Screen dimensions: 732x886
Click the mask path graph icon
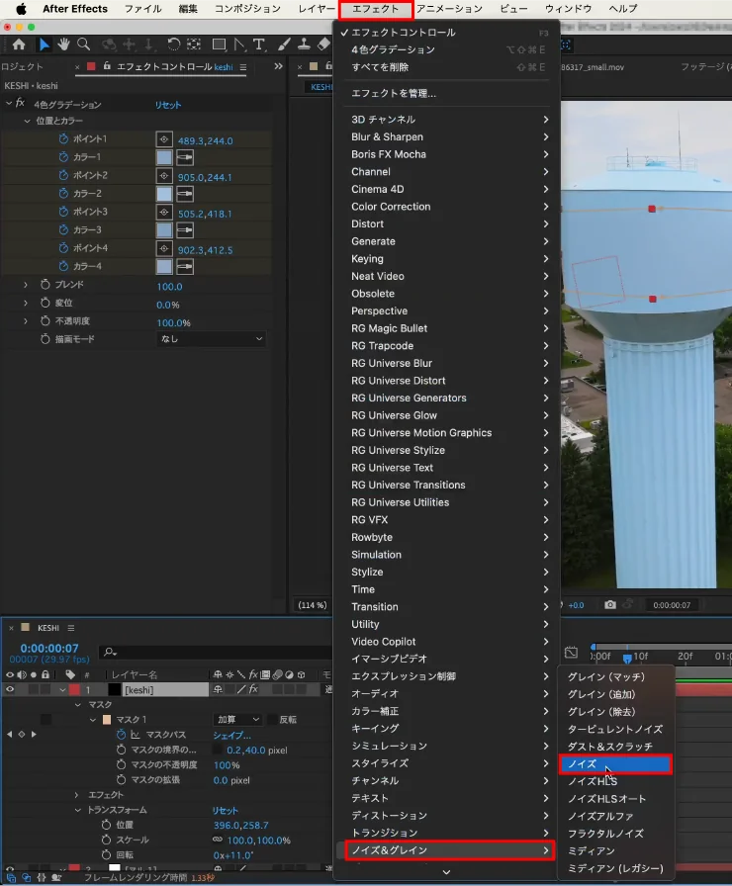tap(136, 735)
